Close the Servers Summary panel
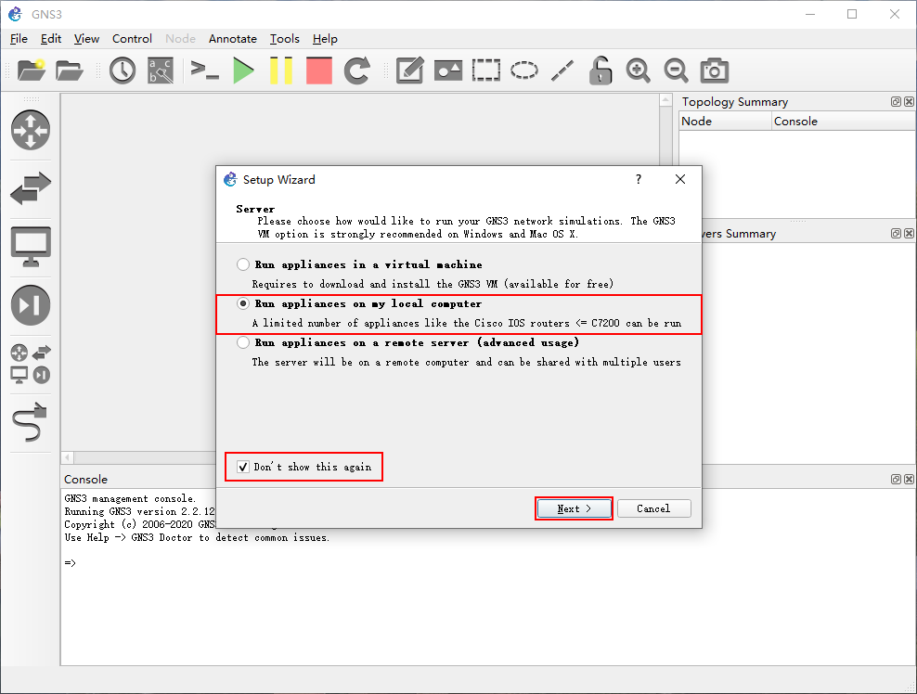917x694 pixels. pos(909,233)
